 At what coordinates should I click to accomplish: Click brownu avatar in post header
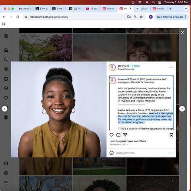coord(112,67)
